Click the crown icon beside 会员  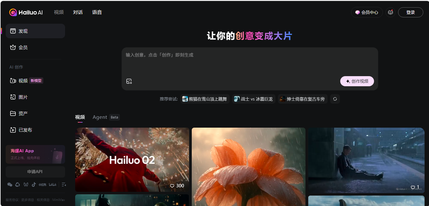13,47
